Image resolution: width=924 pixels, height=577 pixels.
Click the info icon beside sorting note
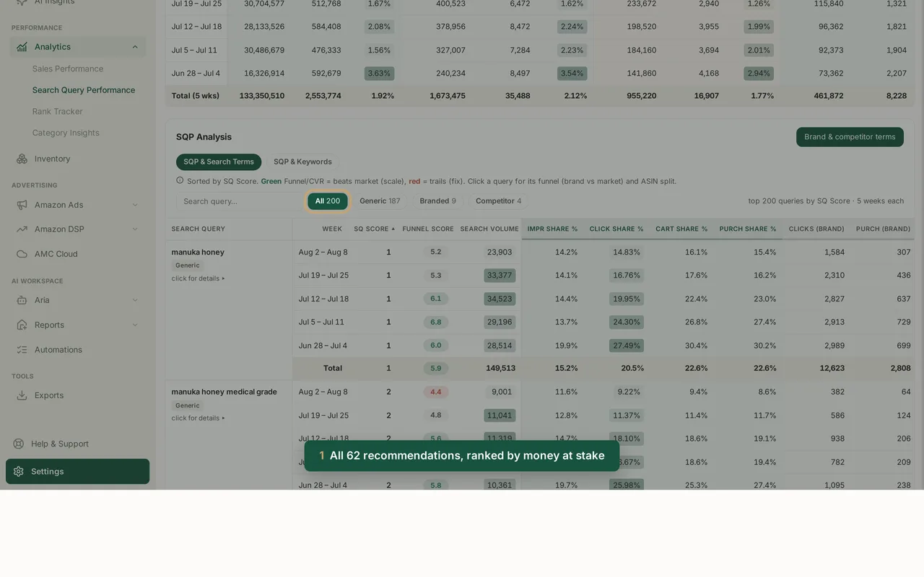click(180, 180)
